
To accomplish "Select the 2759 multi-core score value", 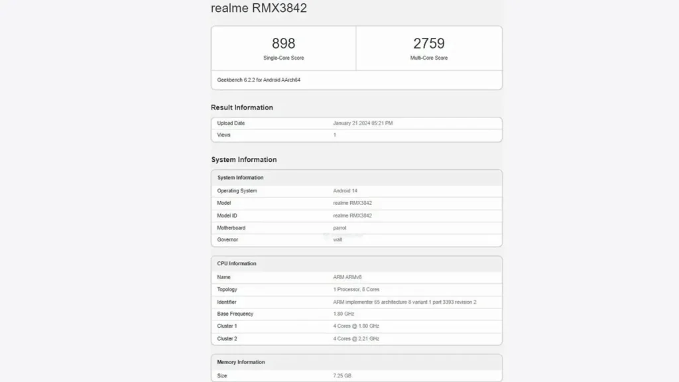I will click(x=429, y=43).
